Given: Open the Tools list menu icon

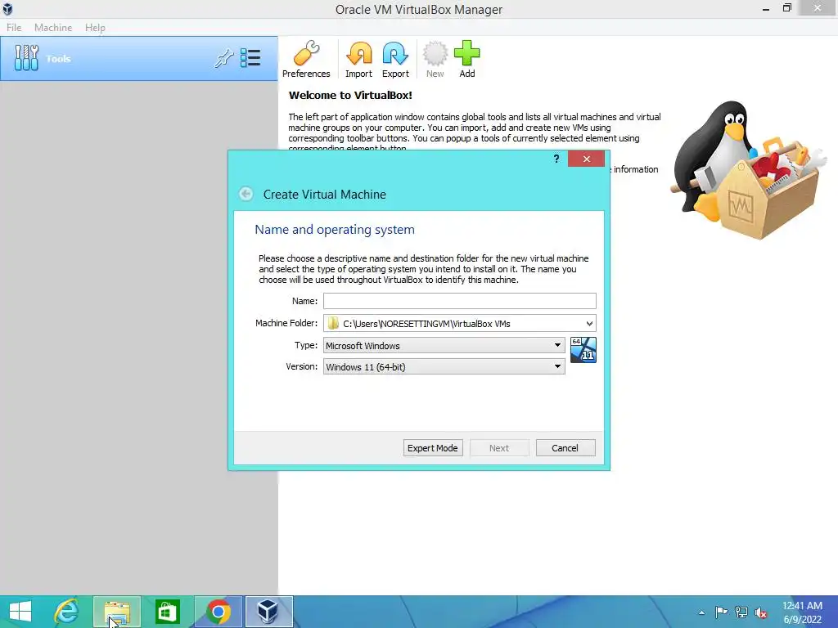Looking at the screenshot, I should click(x=250, y=58).
